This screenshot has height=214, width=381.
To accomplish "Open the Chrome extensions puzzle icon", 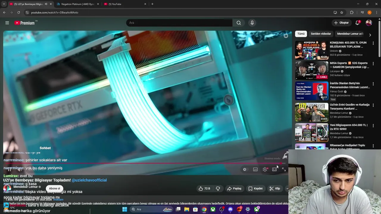I will point(352,12).
